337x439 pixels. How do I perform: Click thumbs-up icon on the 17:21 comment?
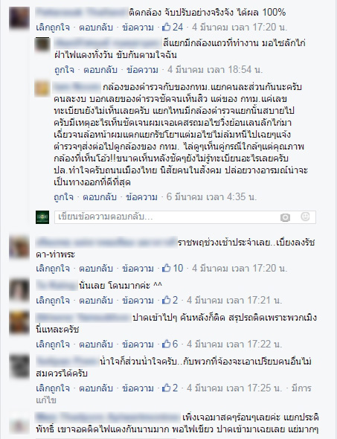[166, 300]
